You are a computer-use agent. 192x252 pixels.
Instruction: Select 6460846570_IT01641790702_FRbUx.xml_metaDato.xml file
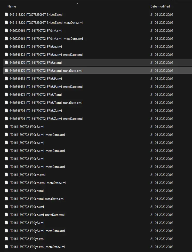(46, 71)
